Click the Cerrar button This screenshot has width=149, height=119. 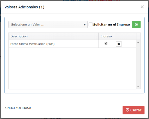(x=134, y=110)
